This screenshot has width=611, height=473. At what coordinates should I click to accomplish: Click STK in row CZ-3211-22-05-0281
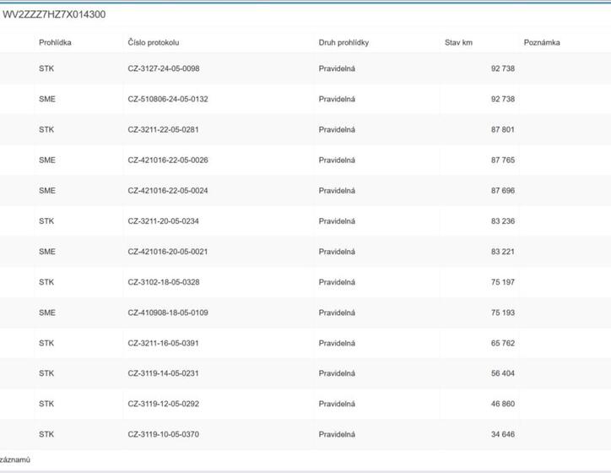46,129
